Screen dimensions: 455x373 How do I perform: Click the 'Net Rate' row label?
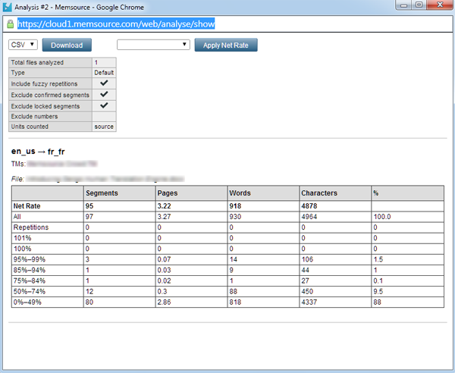[27, 206]
